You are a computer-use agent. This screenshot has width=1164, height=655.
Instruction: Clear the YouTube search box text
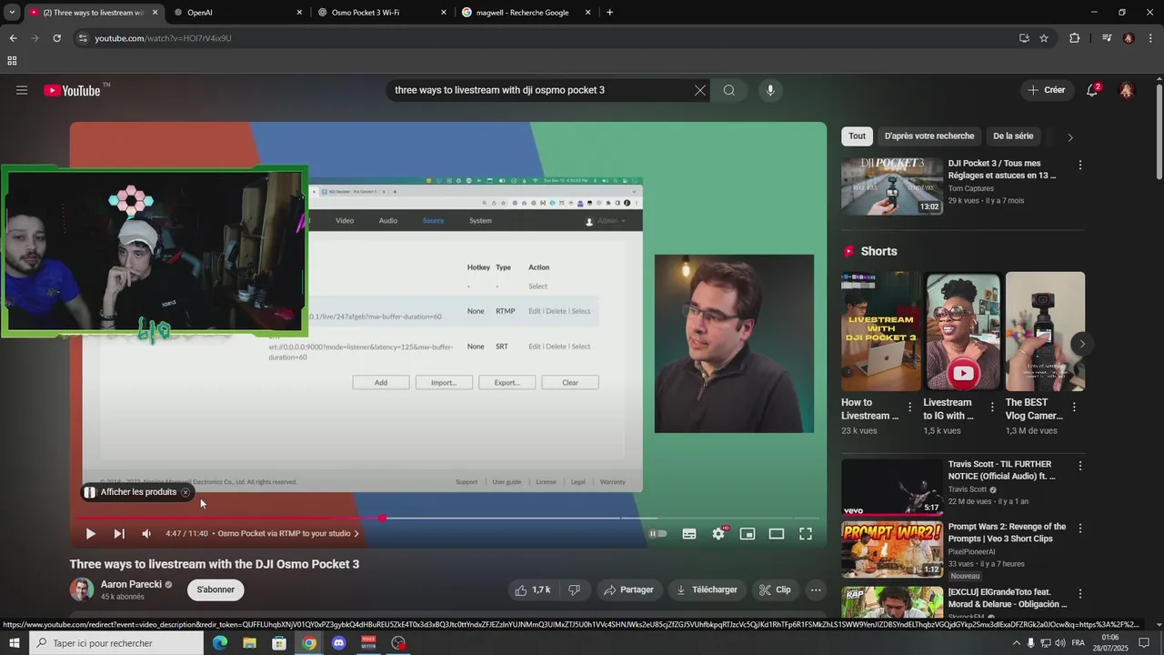tap(699, 90)
